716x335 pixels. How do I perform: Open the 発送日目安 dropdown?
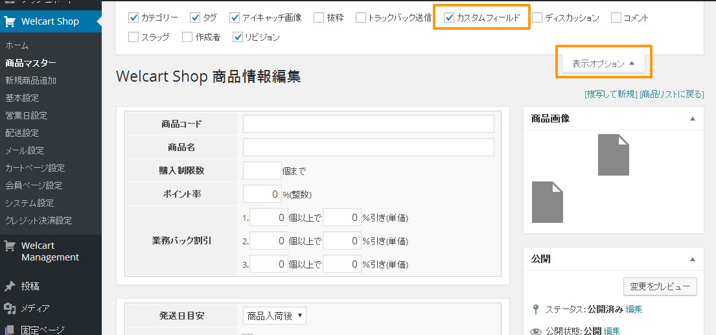coord(275,316)
